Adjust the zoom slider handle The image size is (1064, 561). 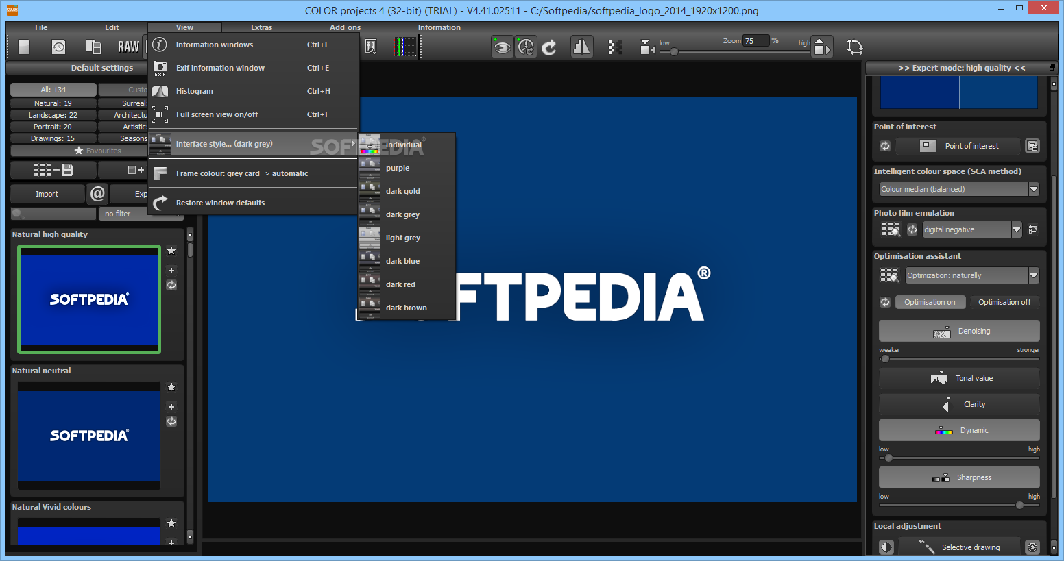[x=674, y=51]
